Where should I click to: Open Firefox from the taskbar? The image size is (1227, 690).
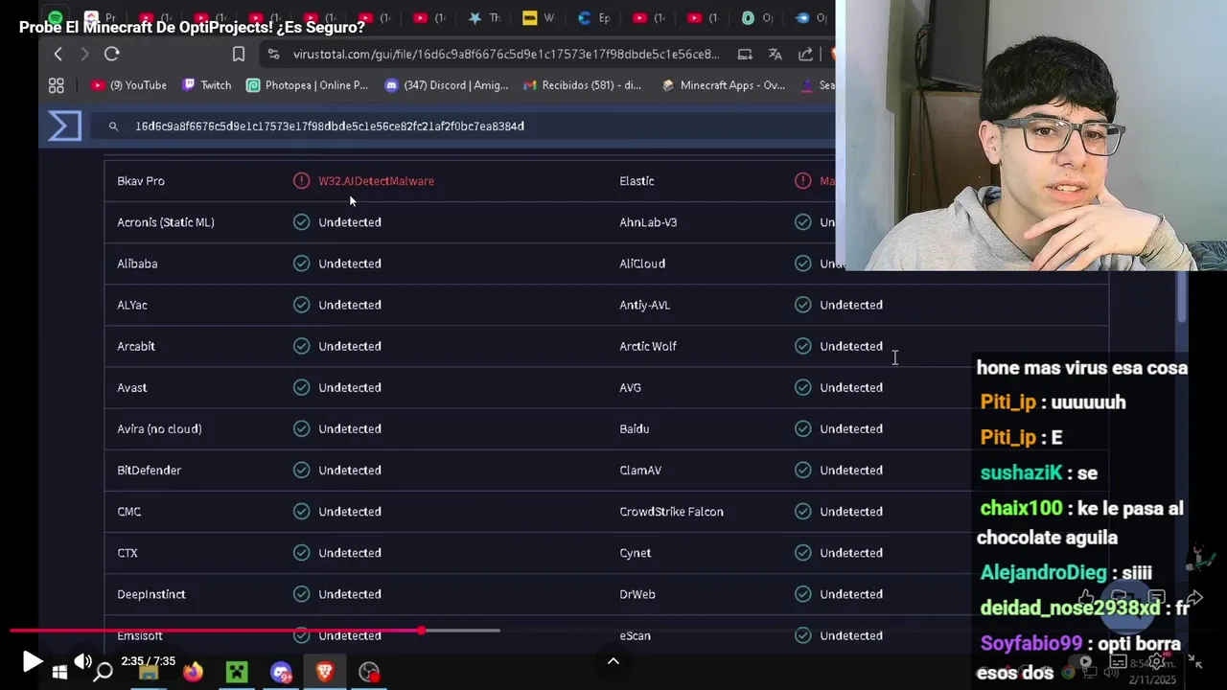[193, 672]
